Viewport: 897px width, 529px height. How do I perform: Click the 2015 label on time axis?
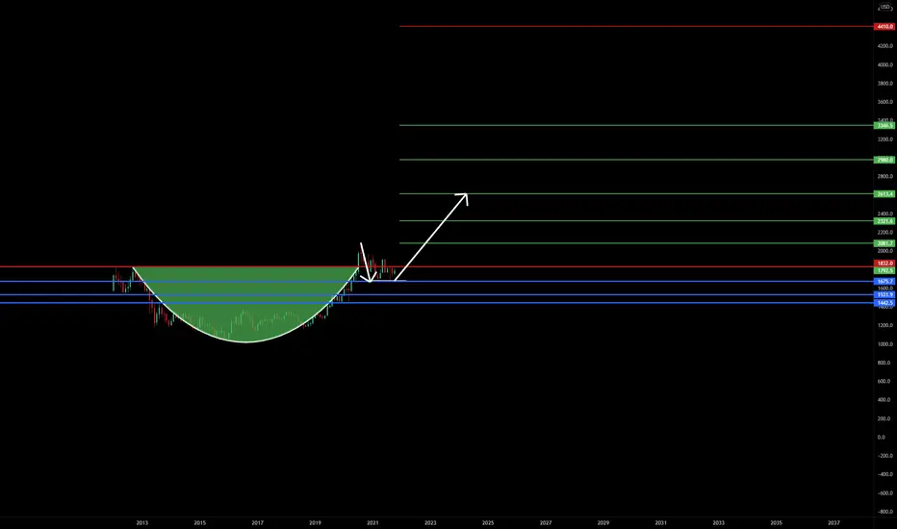pos(199,522)
